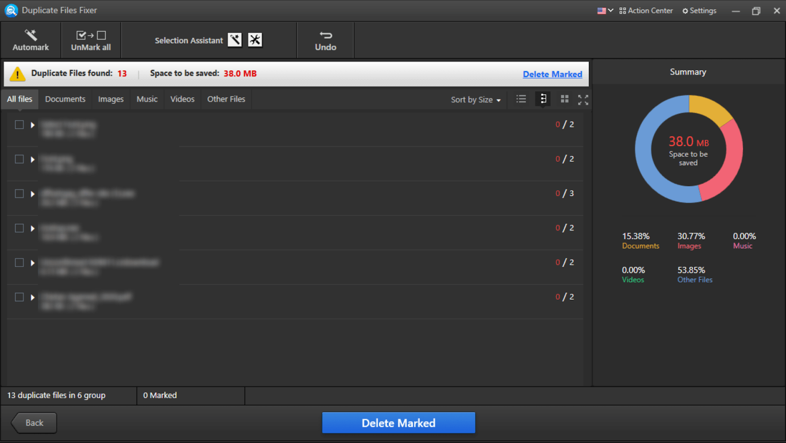Open the Sort by Size dropdown
This screenshot has height=443, width=786.
pyautogui.click(x=476, y=100)
